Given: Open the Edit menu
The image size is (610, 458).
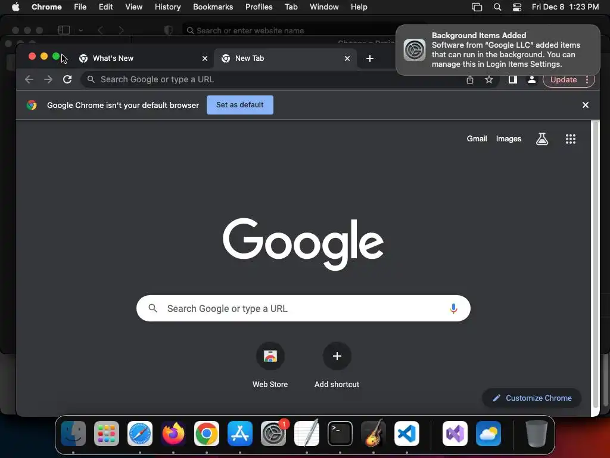Looking at the screenshot, I should pyautogui.click(x=105, y=7).
